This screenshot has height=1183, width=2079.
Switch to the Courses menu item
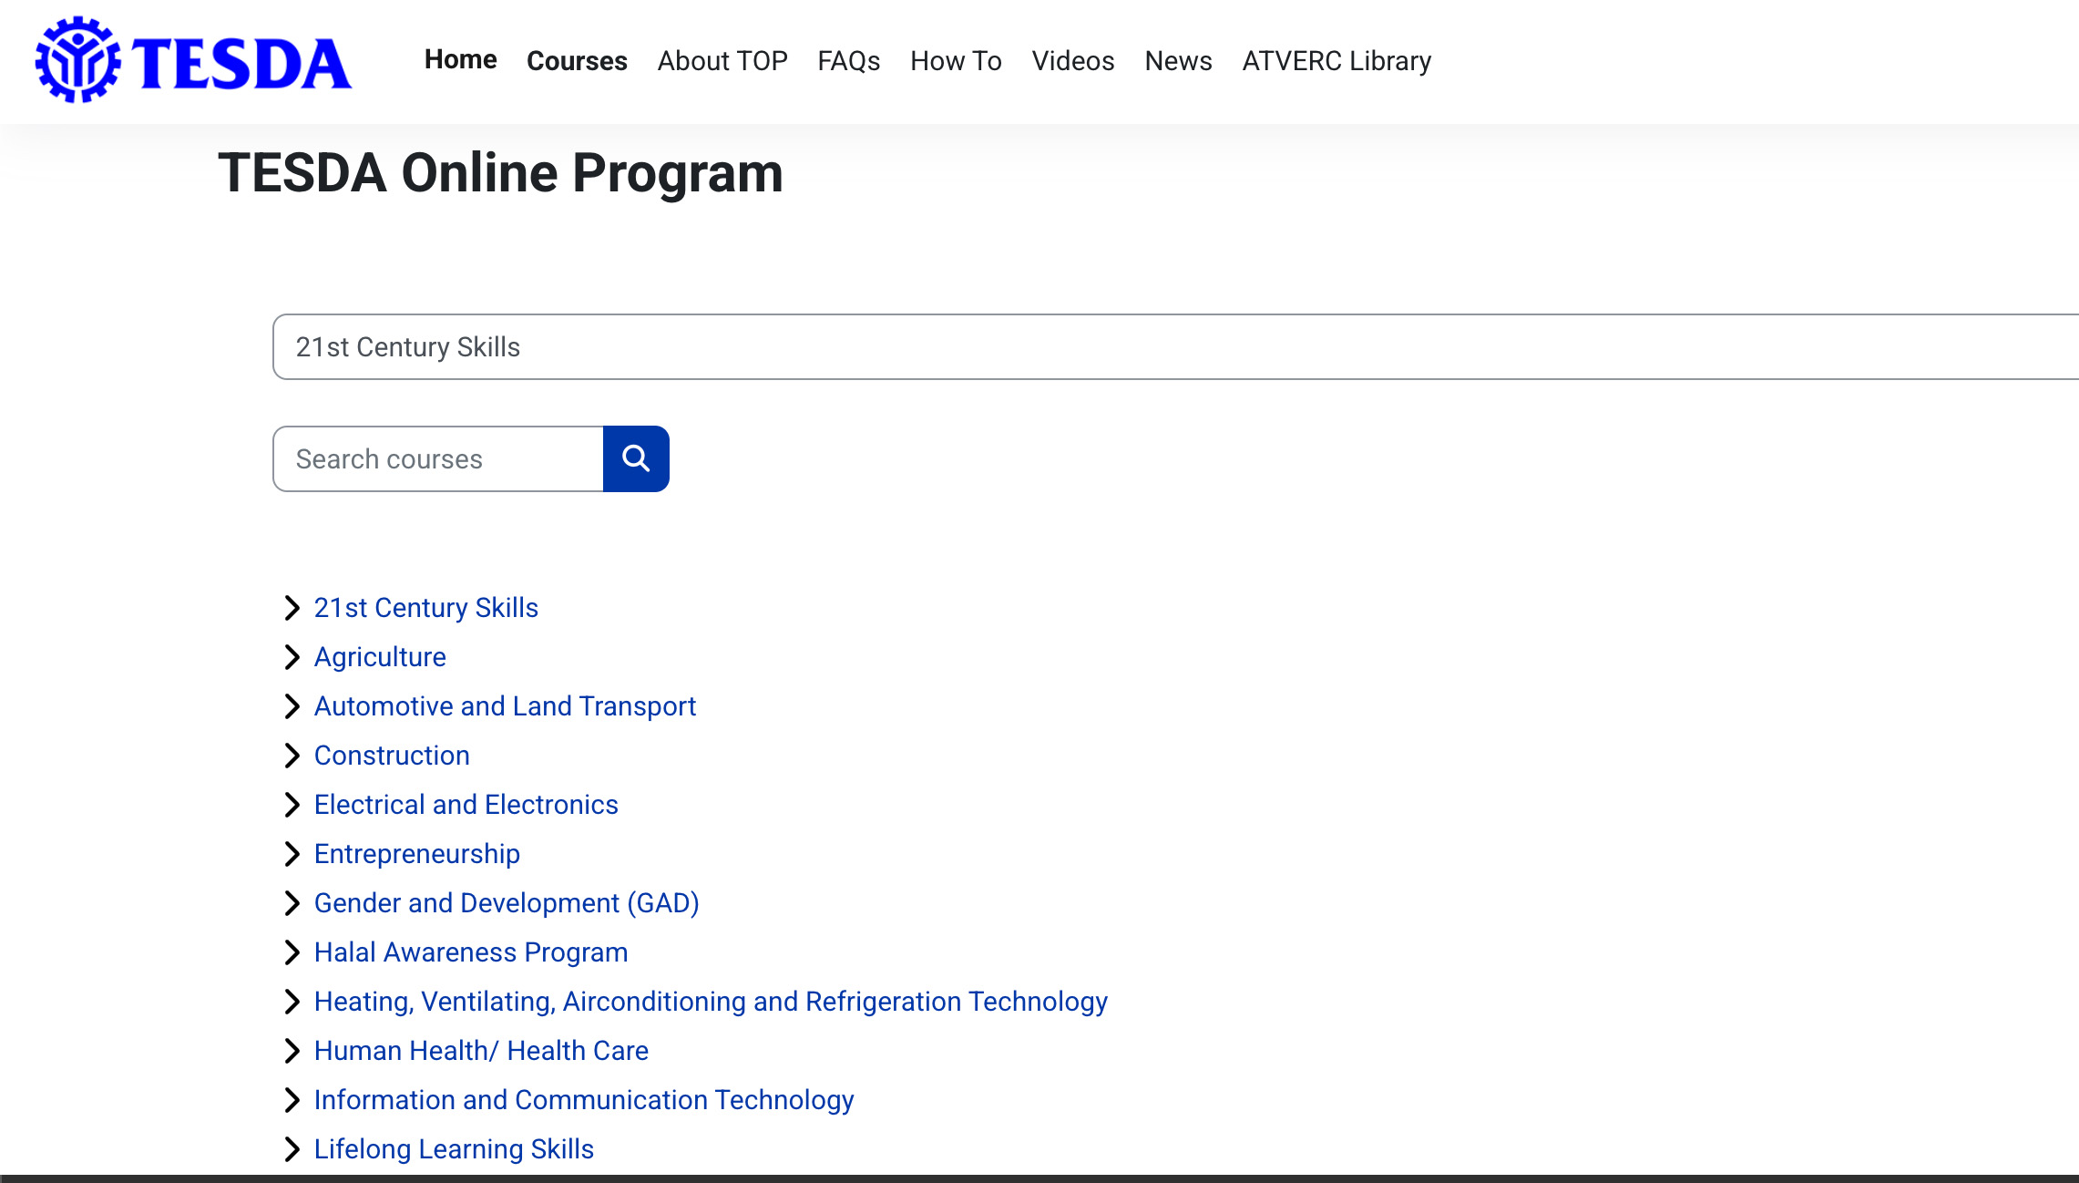(577, 61)
